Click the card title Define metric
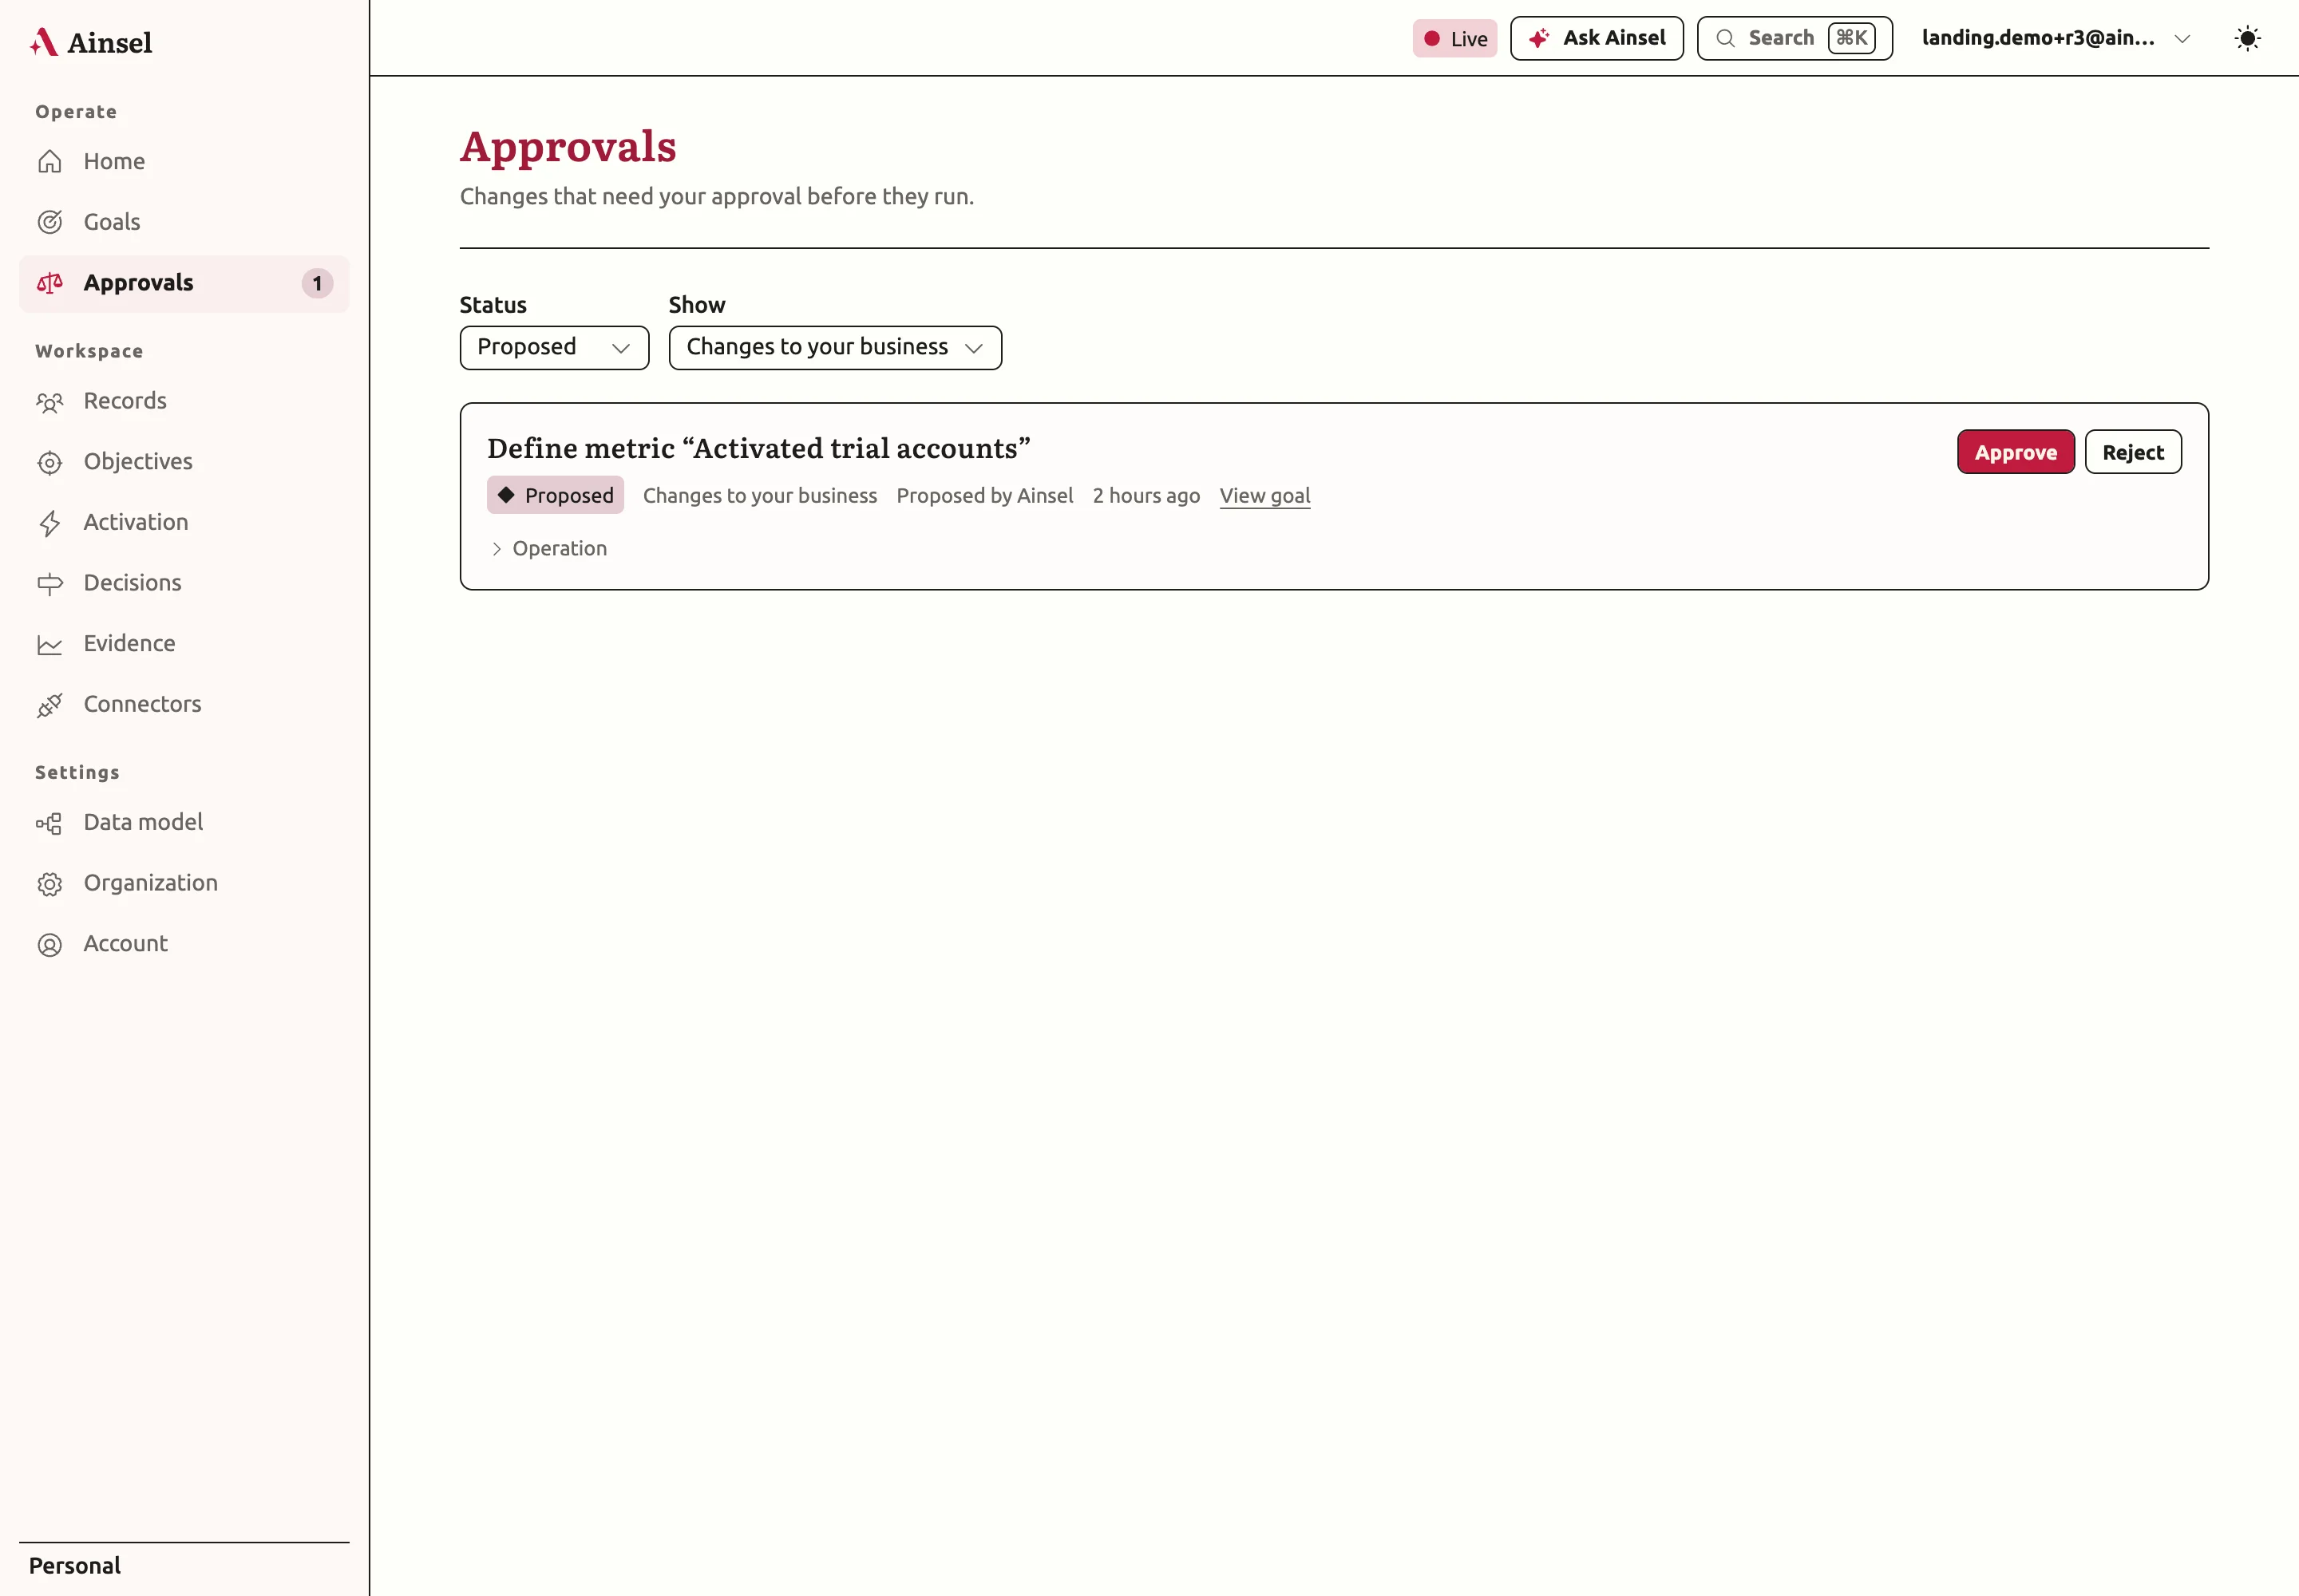Image resolution: width=2299 pixels, height=1596 pixels. (758, 449)
